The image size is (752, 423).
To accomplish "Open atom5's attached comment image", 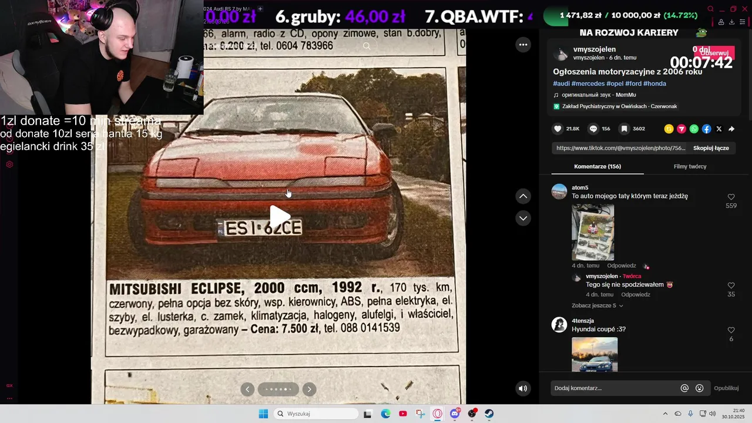I will pos(593,232).
